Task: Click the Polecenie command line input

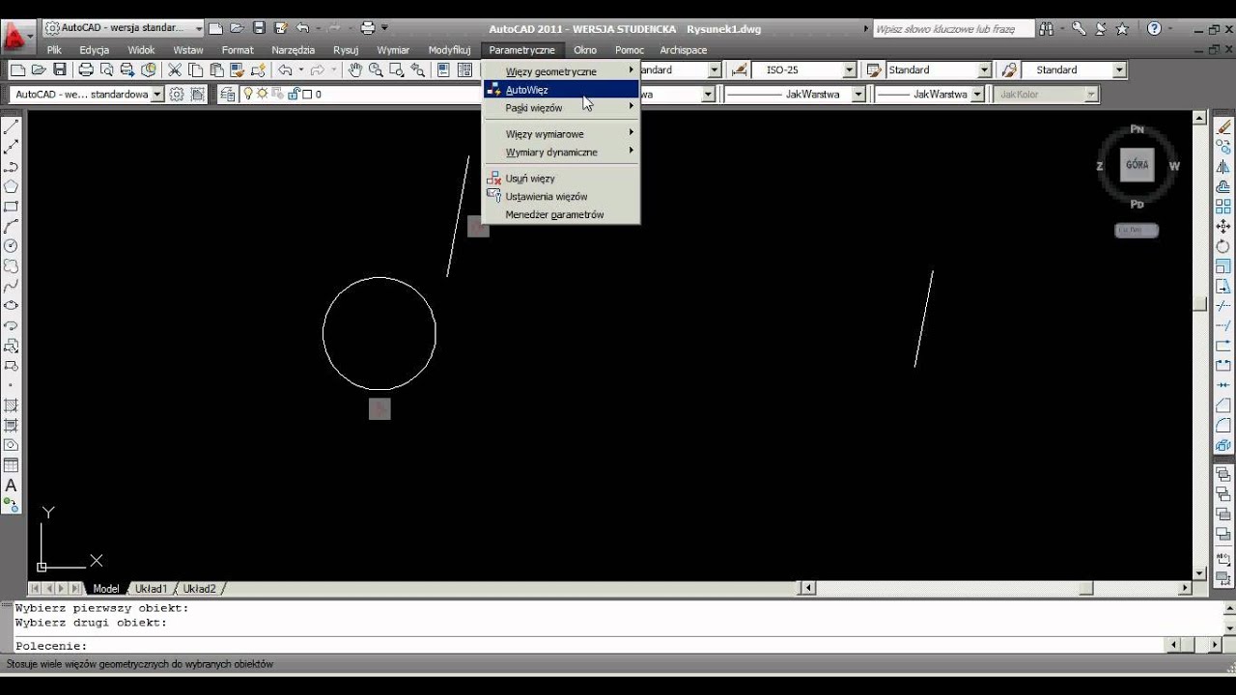Action: click(589, 646)
